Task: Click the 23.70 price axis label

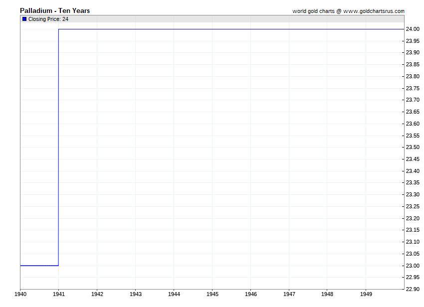Action: [413, 100]
